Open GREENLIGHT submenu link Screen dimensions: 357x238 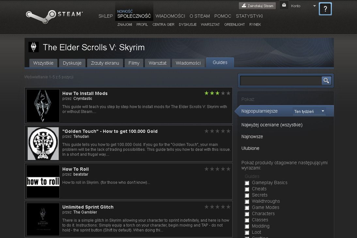click(x=235, y=24)
